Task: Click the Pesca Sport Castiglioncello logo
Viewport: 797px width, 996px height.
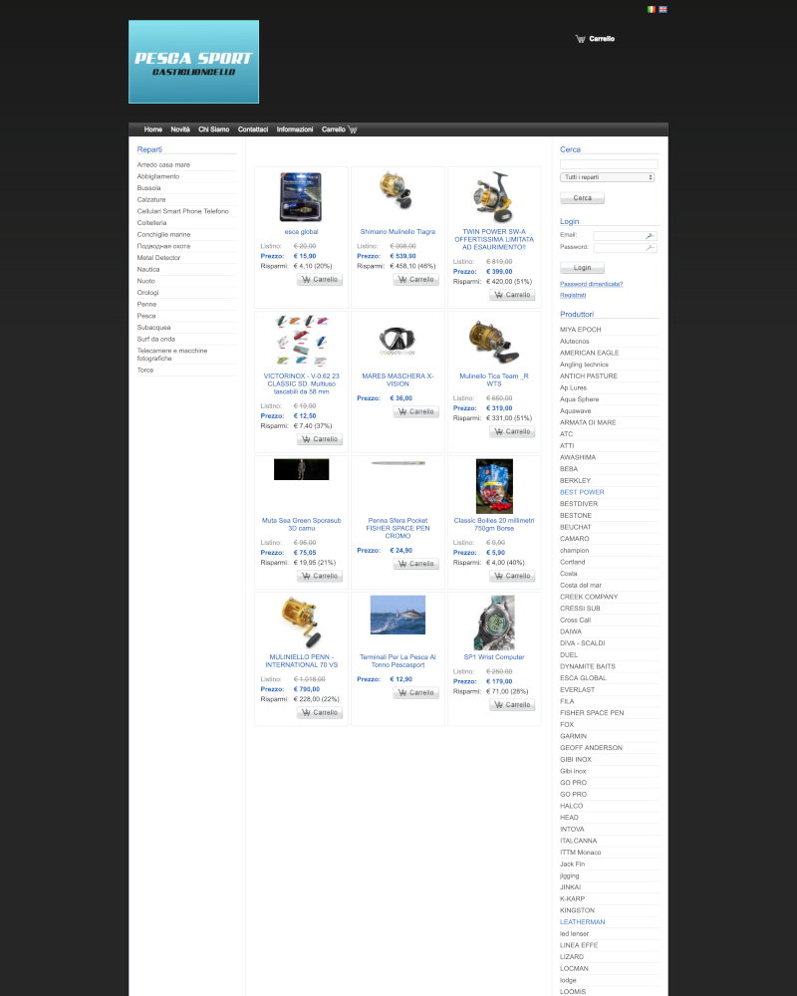Action: click(194, 62)
